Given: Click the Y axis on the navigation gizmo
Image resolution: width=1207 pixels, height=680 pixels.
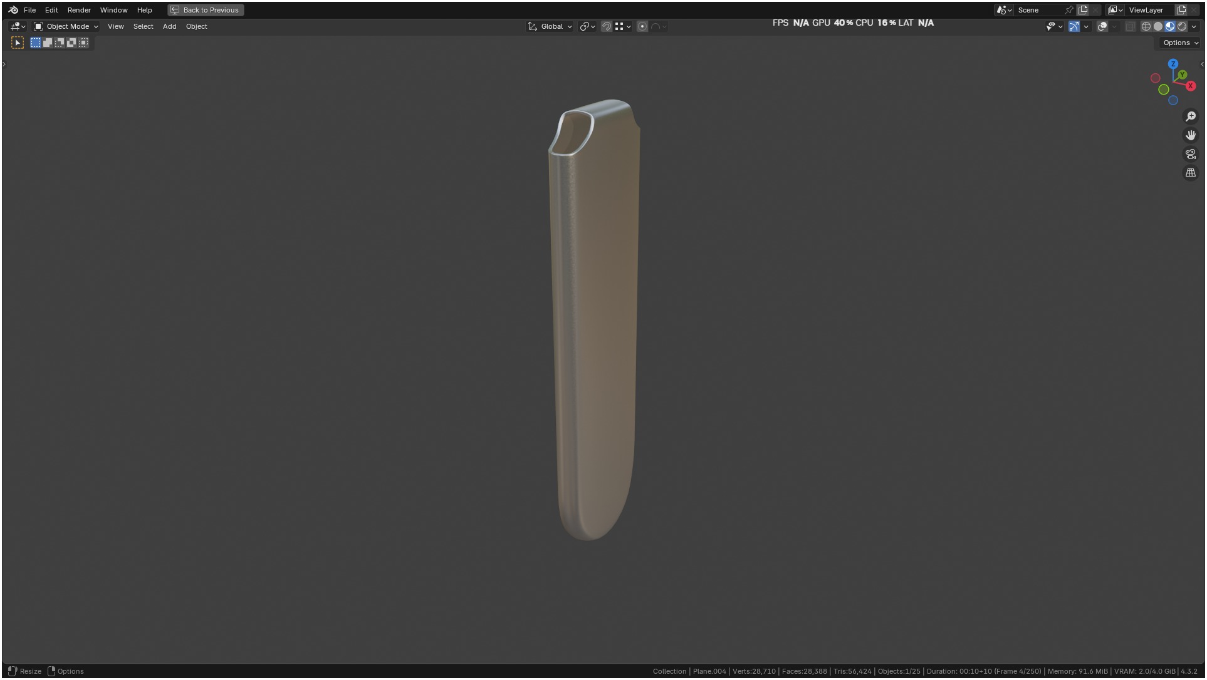Looking at the screenshot, I should tap(1183, 75).
